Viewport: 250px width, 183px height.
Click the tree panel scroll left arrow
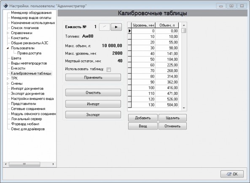click(6, 164)
